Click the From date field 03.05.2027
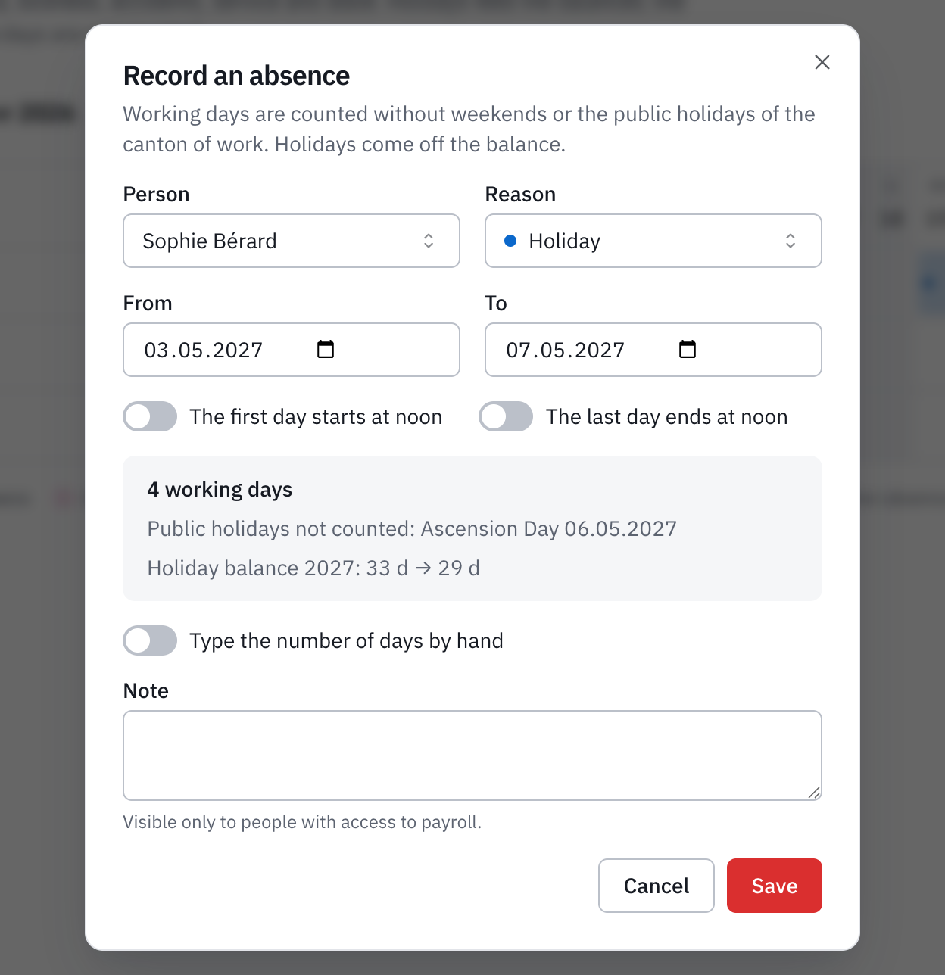The image size is (945, 975). (x=292, y=350)
